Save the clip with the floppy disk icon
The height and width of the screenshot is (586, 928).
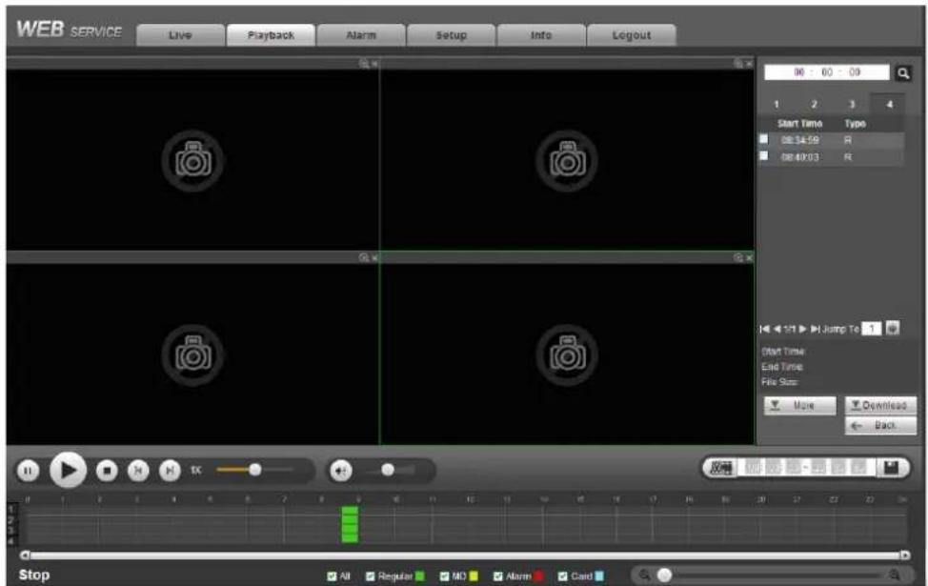[x=891, y=468]
